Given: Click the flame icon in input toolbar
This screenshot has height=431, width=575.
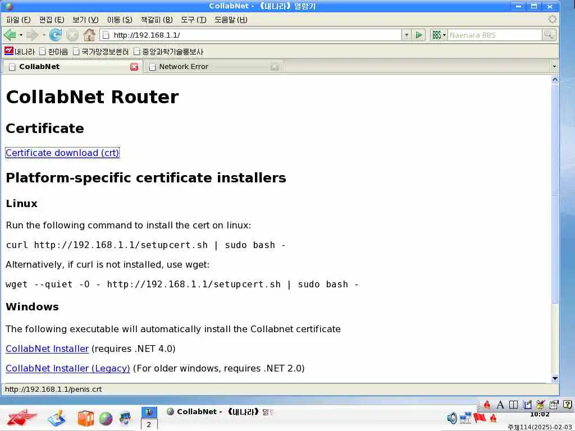Looking at the screenshot, I should (x=487, y=405).
